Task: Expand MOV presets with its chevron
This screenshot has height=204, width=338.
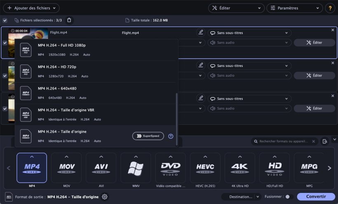Action: (66, 157)
